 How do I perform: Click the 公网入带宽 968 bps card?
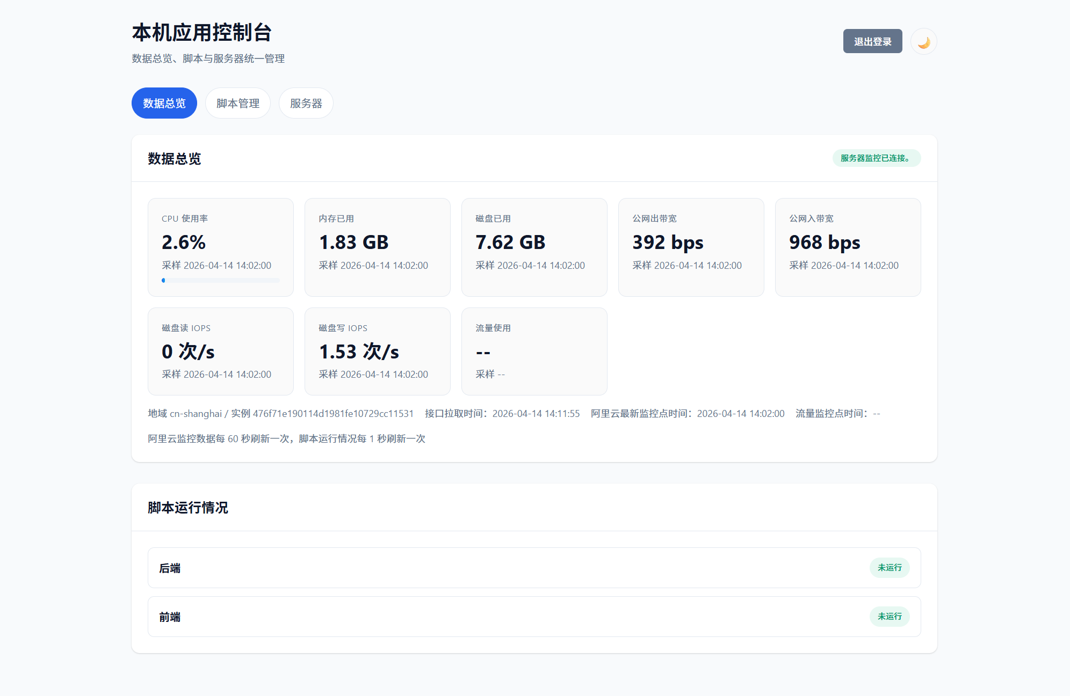tap(848, 247)
